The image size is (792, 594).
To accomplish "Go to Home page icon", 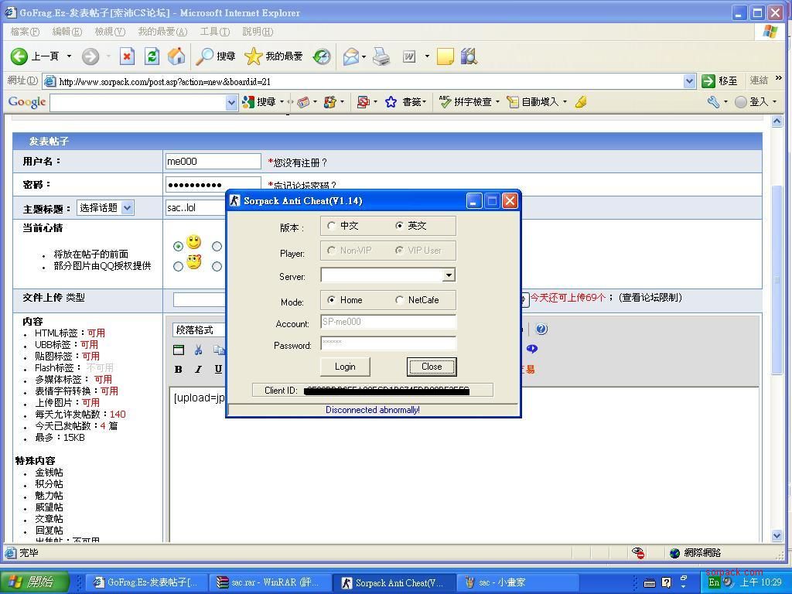I will 176,56.
